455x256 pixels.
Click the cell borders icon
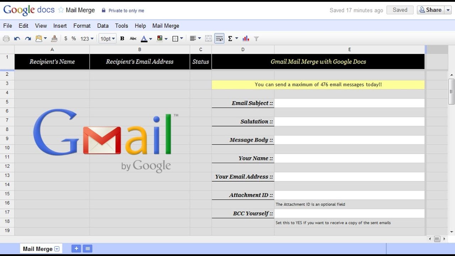(x=175, y=38)
